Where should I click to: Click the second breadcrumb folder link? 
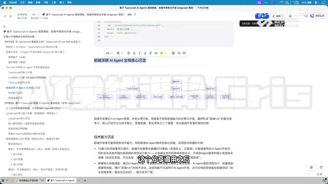(34, 15)
